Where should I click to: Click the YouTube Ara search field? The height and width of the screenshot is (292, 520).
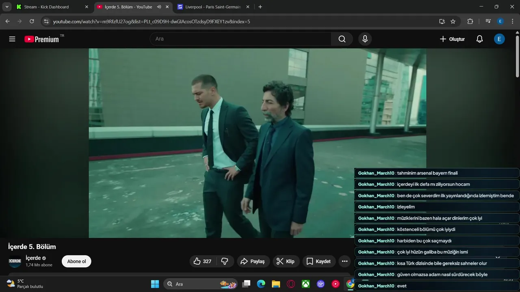240,39
